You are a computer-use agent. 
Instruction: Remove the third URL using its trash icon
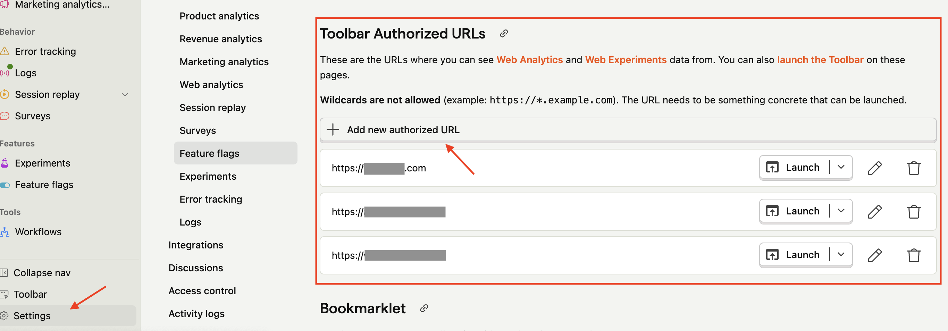click(x=913, y=255)
